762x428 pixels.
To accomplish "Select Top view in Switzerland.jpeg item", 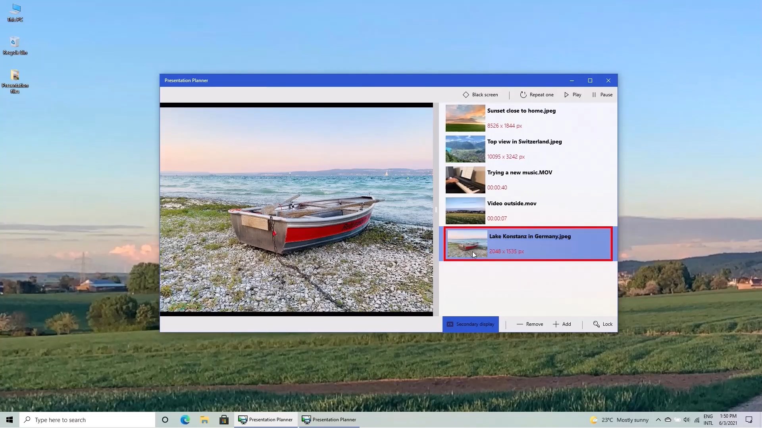I will (x=524, y=142).
